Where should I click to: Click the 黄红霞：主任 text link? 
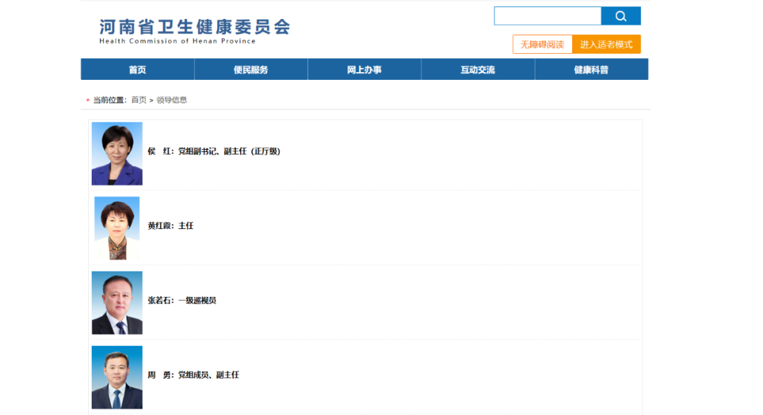(x=170, y=226)
